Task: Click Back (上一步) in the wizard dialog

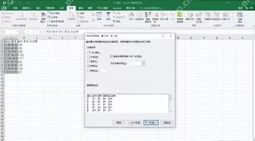Action: [x=134, y=123]
